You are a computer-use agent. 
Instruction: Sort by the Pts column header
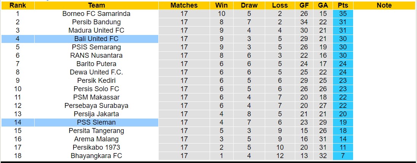click(x=342, y=5)
